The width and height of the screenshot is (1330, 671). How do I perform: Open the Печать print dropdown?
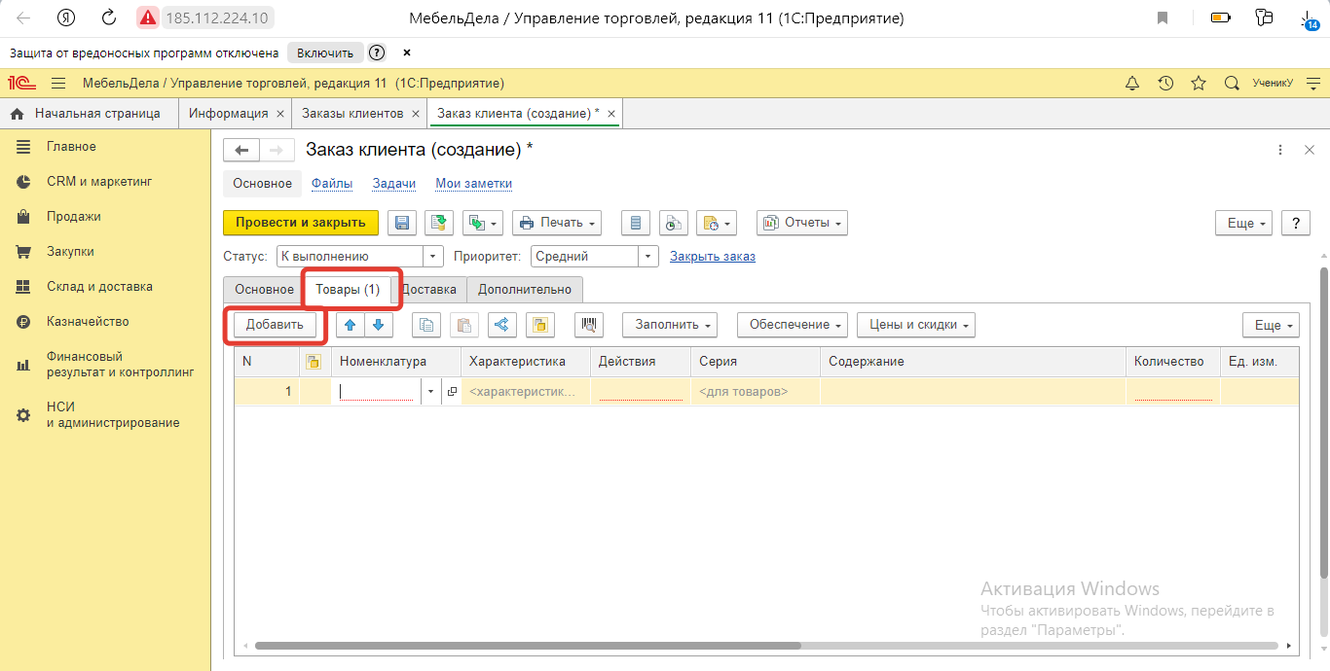tap(557, 223)
